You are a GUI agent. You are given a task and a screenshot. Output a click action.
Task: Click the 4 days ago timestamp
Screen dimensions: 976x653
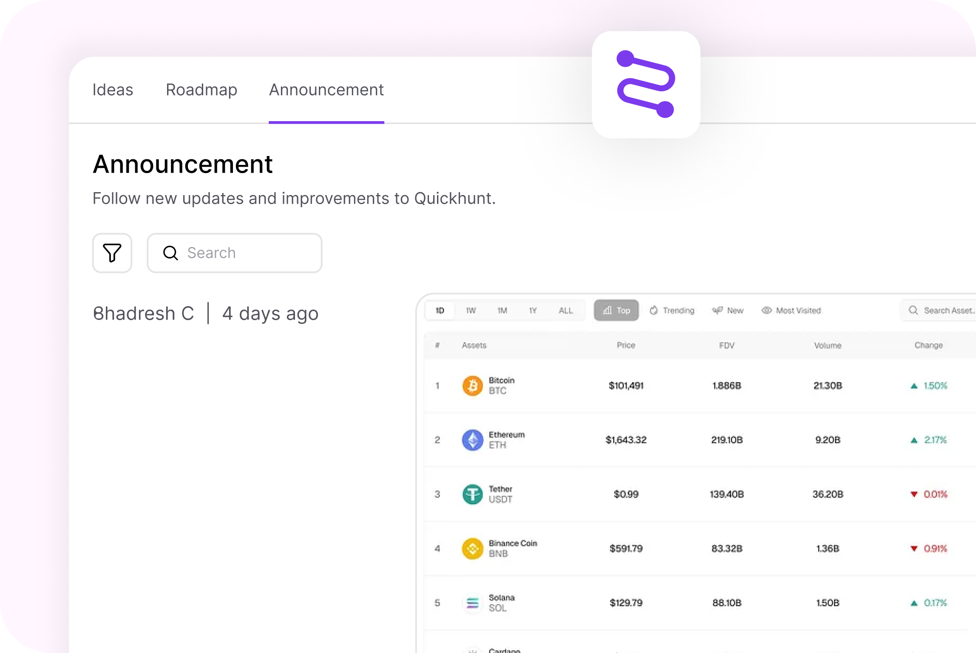tap(270, 314)
